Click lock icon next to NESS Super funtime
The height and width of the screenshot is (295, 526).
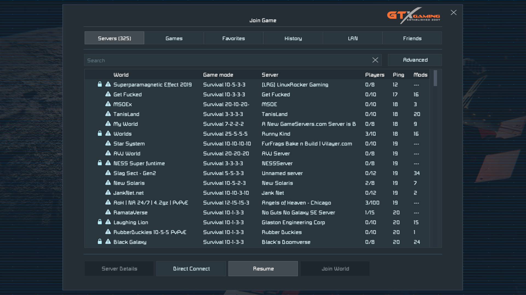[100, 163]
